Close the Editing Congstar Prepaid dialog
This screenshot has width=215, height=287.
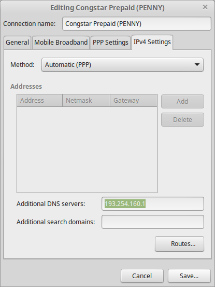[205, 7]
